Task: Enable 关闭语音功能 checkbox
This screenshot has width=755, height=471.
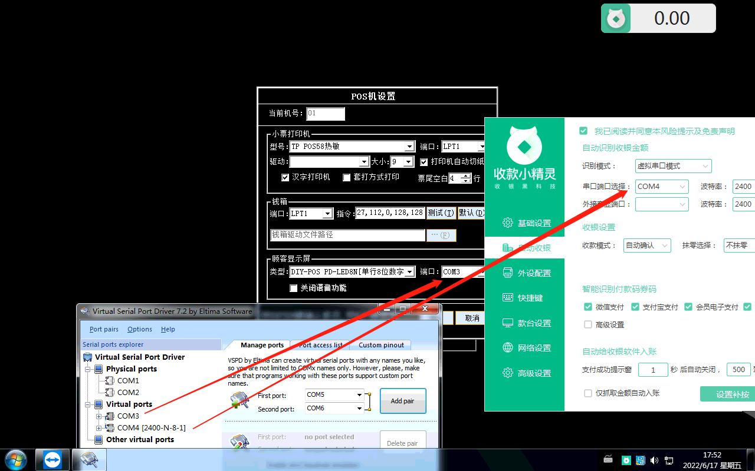Action: (x=293, y=288)
